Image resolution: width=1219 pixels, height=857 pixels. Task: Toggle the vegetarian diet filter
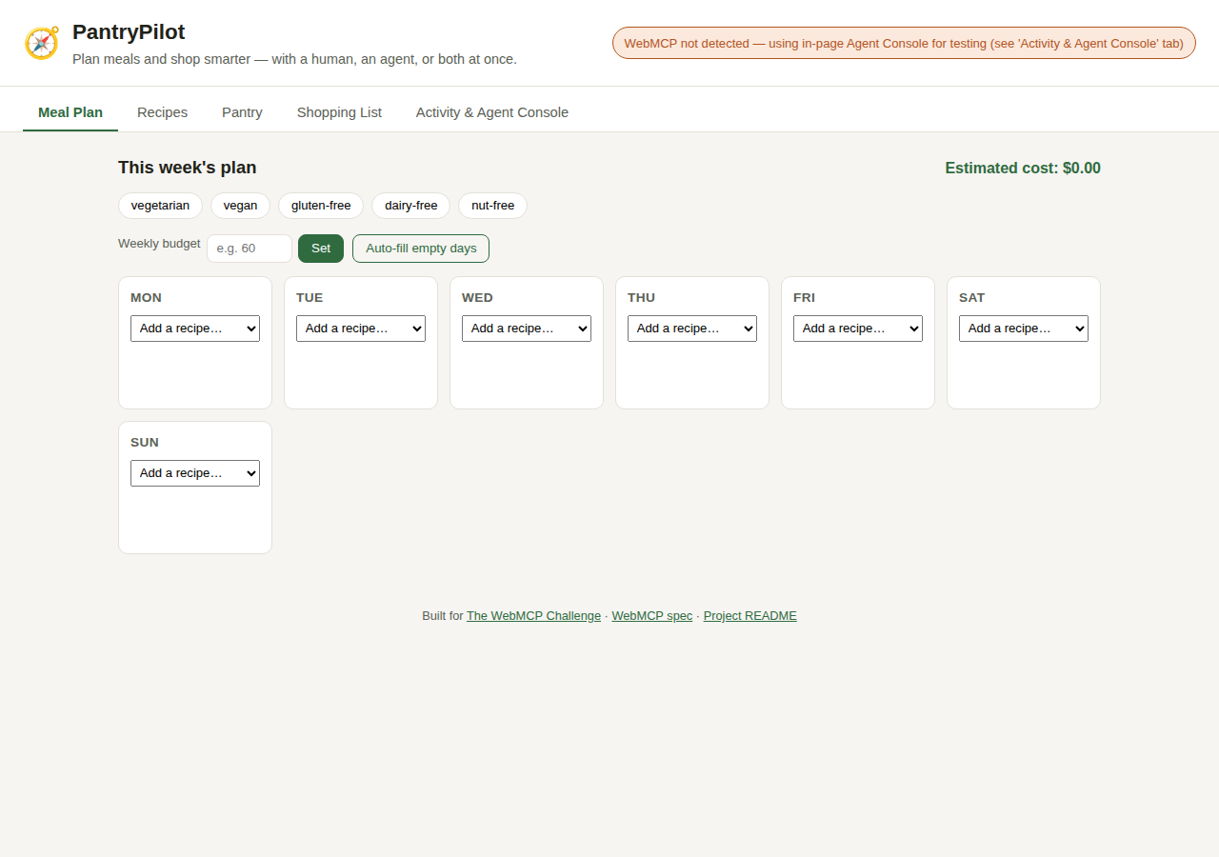(160, 206)
